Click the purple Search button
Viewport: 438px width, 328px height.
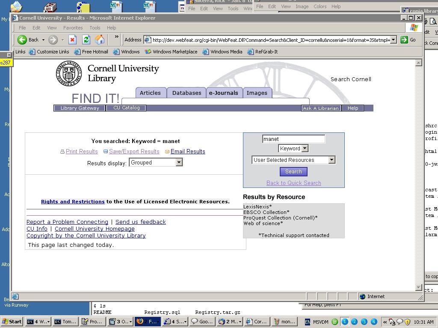click(x=293, y=172)
